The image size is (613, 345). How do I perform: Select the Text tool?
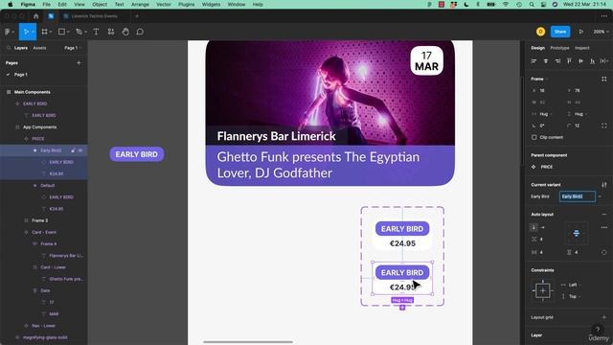tap(96, 32)
